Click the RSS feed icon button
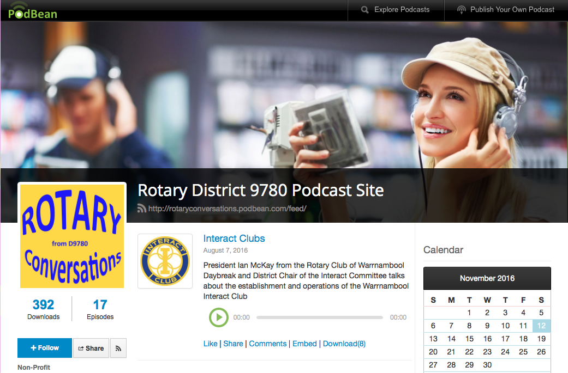 pyautogui.click(x=118, y=348)
